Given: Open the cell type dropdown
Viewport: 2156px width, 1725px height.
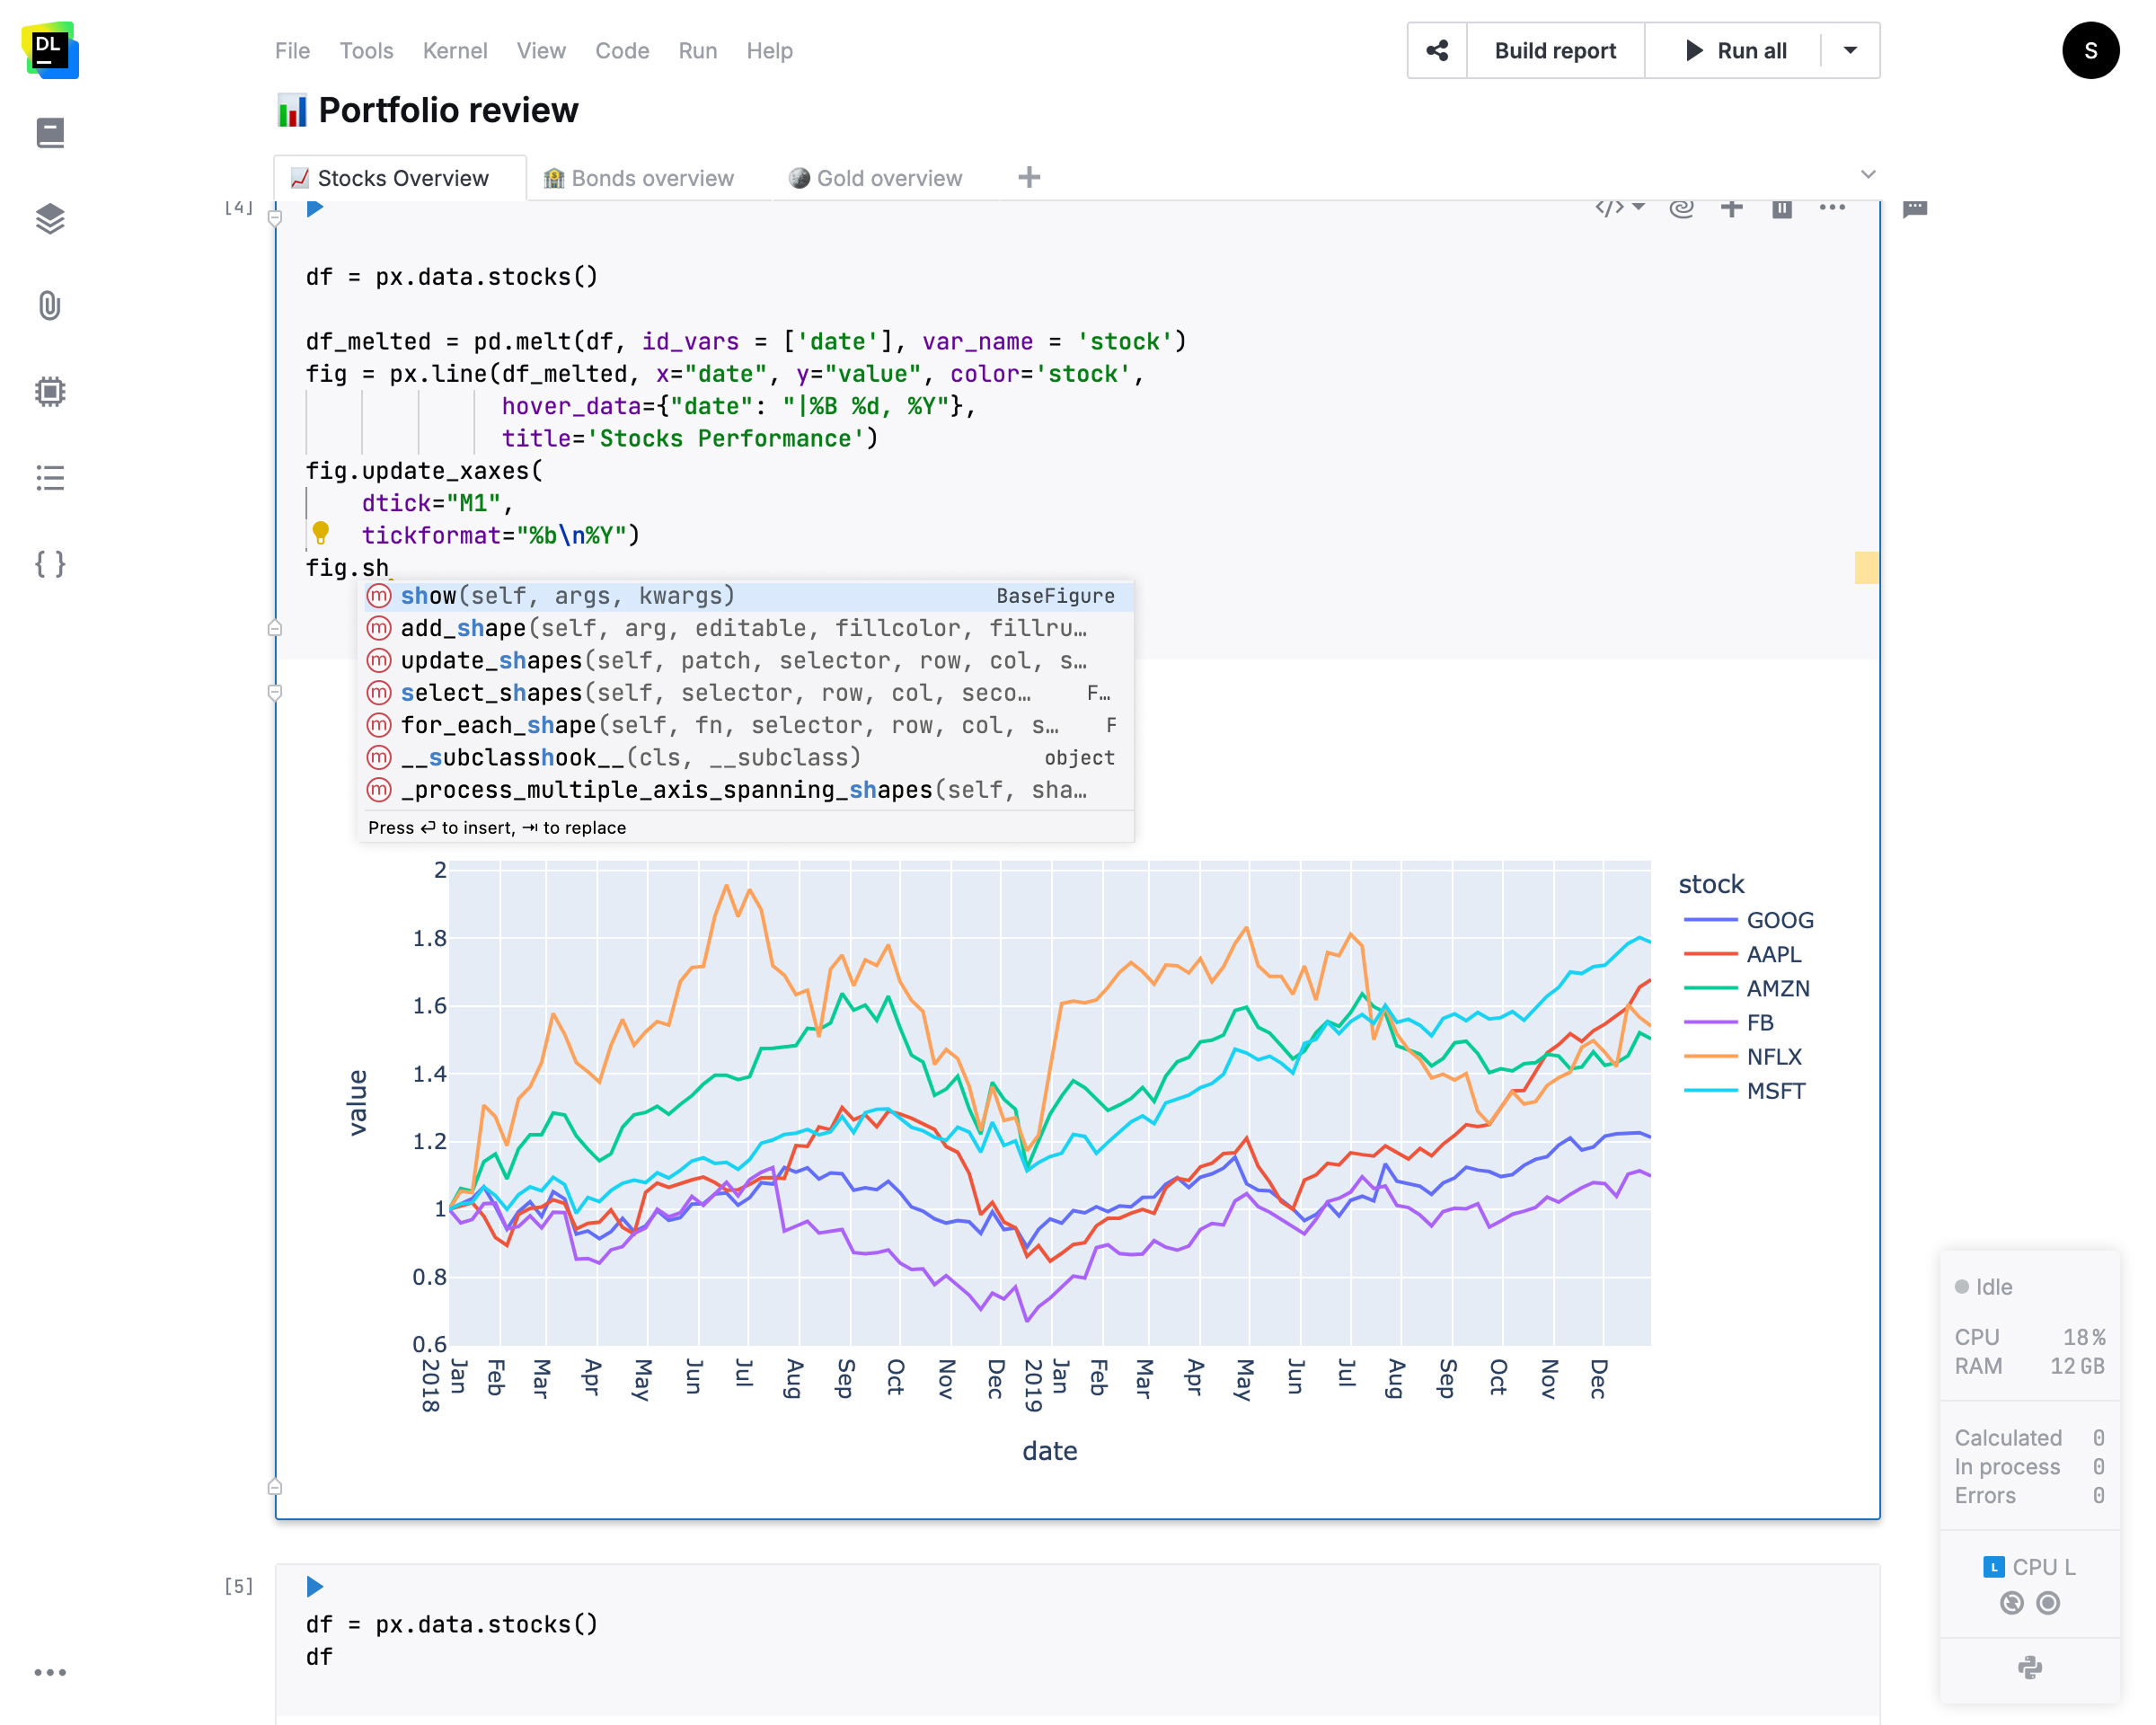Looking at the screenshot, I should [1618, 208].
